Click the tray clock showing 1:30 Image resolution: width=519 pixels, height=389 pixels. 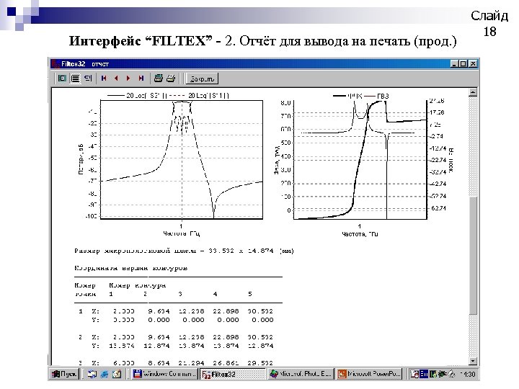click(469, 375)
